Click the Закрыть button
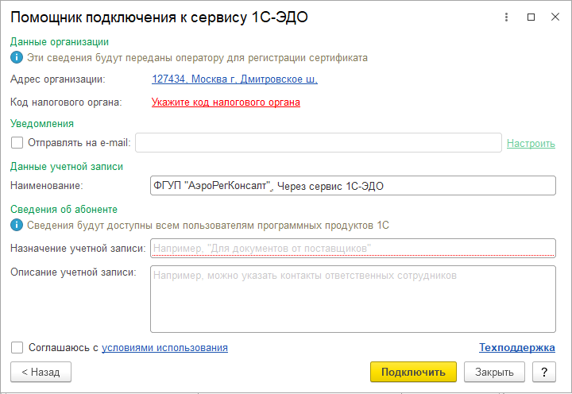Screen dimensions: 572x394 pos(494,372)
